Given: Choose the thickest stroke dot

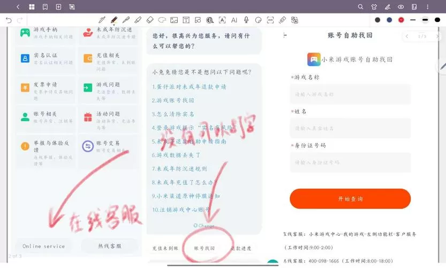Looking at the screenshot, I should click(437, 20).
